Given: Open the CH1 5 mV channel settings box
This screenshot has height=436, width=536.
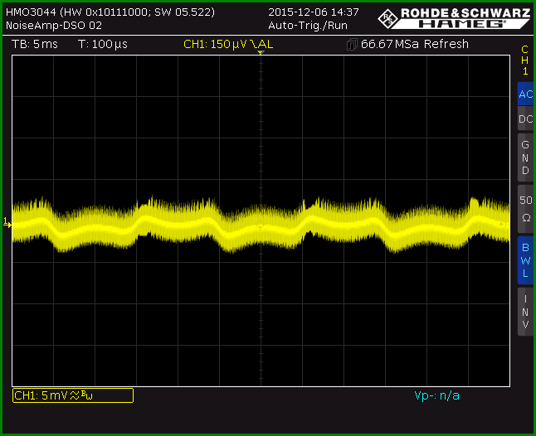Looking at the screenshot, I should (x=73, y=395).
